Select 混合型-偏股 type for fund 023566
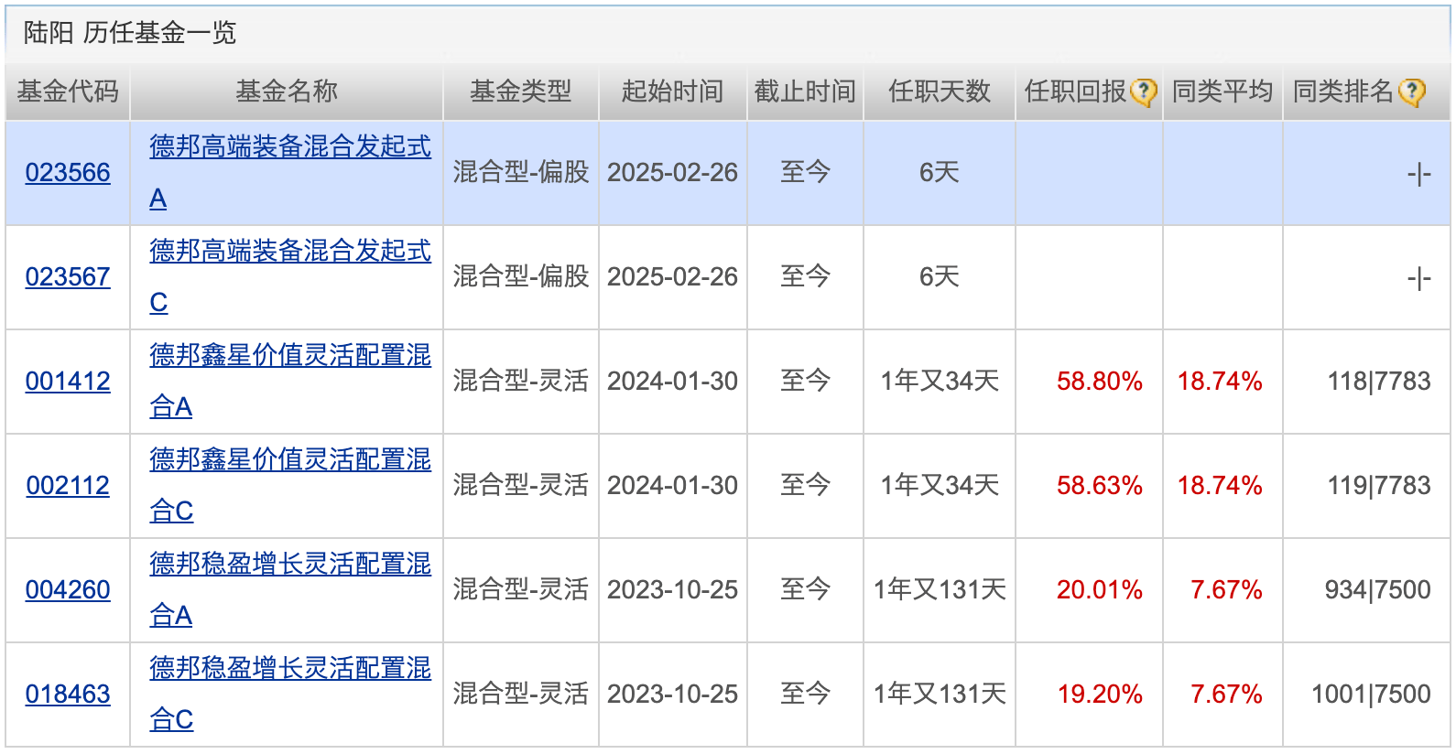The width and height of the screenshot is (1456, 754). (x=520, y=172)
